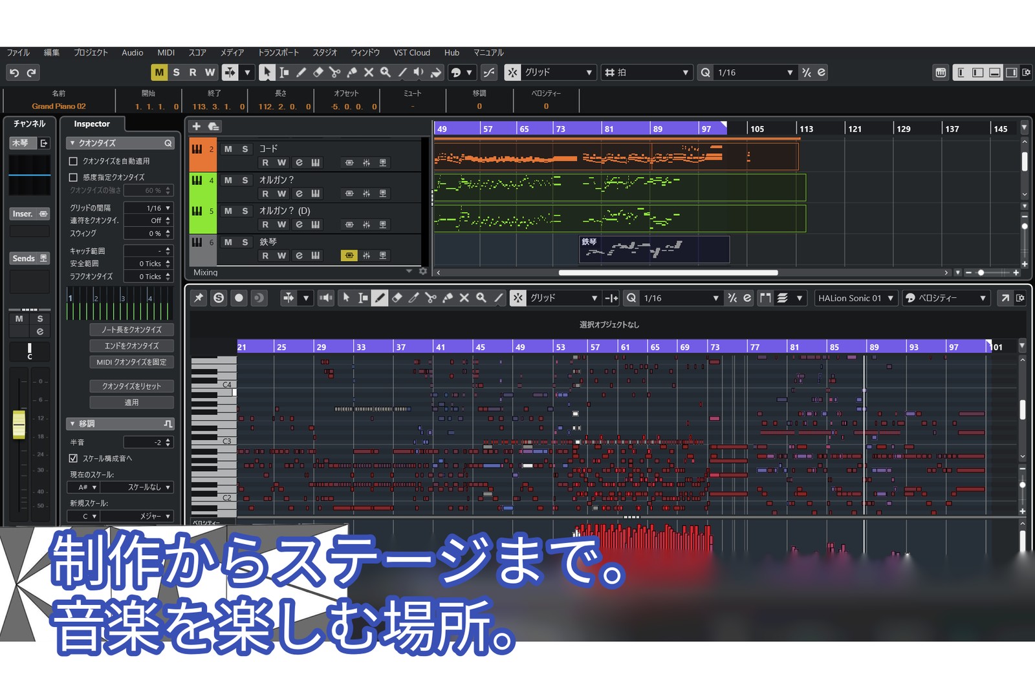Select the Mute X tool in the top toolbar
Image resolution: width=1035 pixels, height=689 pixels.
[369, 72]
